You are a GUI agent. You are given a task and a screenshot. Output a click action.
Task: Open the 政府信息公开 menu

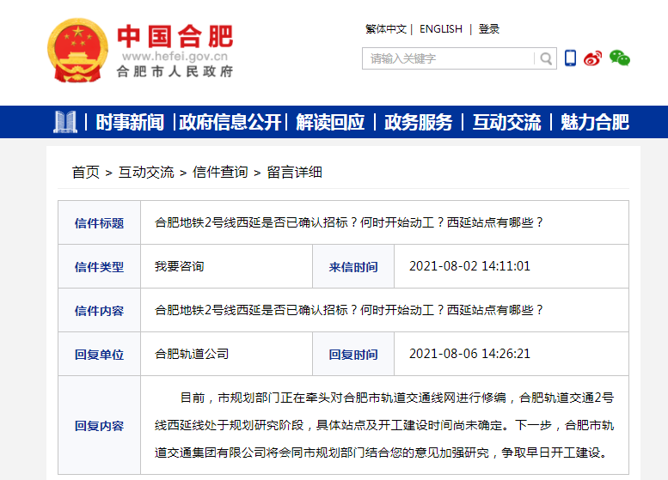click(x=230, y=122)
